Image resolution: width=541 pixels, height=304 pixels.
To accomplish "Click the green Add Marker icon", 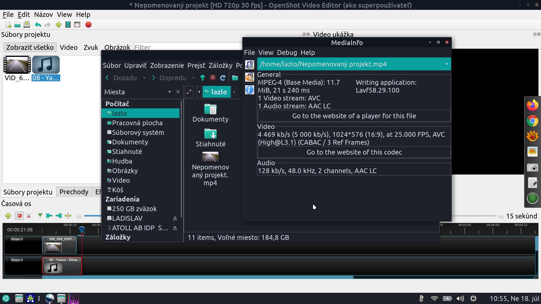I will [40, 216].
